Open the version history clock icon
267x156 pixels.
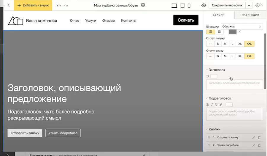[257, 5]
